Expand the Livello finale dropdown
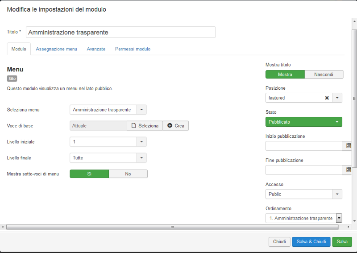 click(x=108, y=158)
